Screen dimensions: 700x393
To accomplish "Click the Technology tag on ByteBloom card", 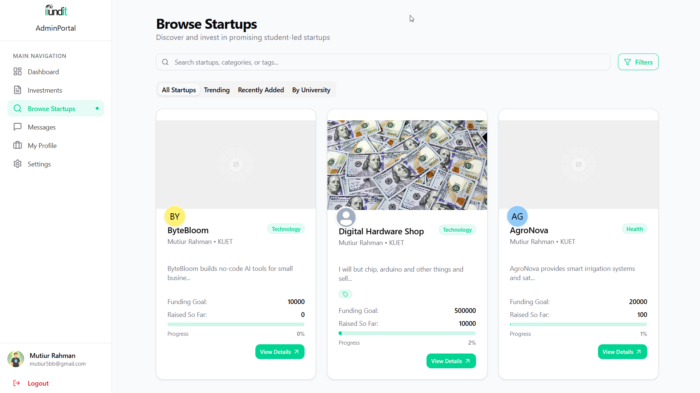I will 286,229.
